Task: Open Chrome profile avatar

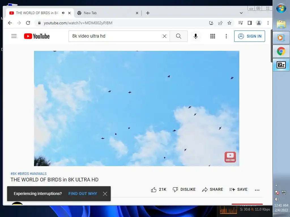Action: [259, 23]
